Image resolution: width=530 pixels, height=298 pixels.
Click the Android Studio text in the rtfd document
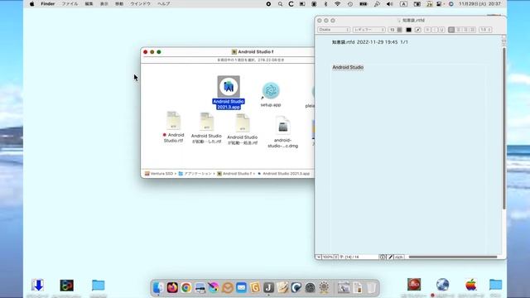click(x=348, y=67)
